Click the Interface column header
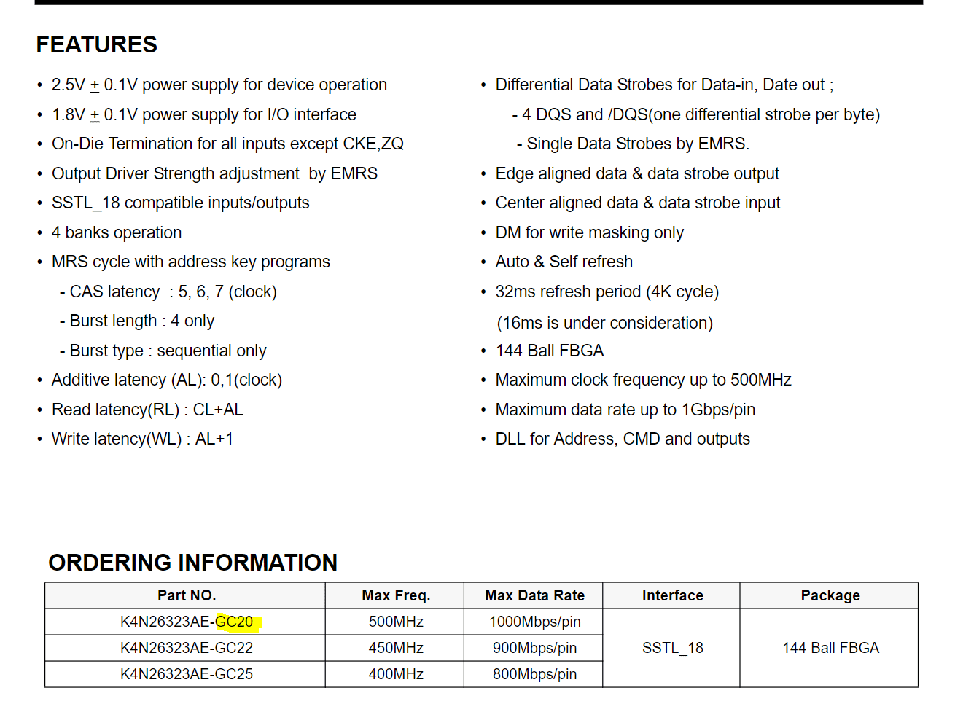 [672, 595]
